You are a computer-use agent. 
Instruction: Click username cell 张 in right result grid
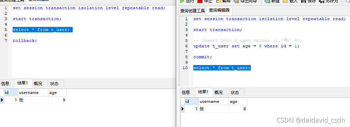(214, 109)
